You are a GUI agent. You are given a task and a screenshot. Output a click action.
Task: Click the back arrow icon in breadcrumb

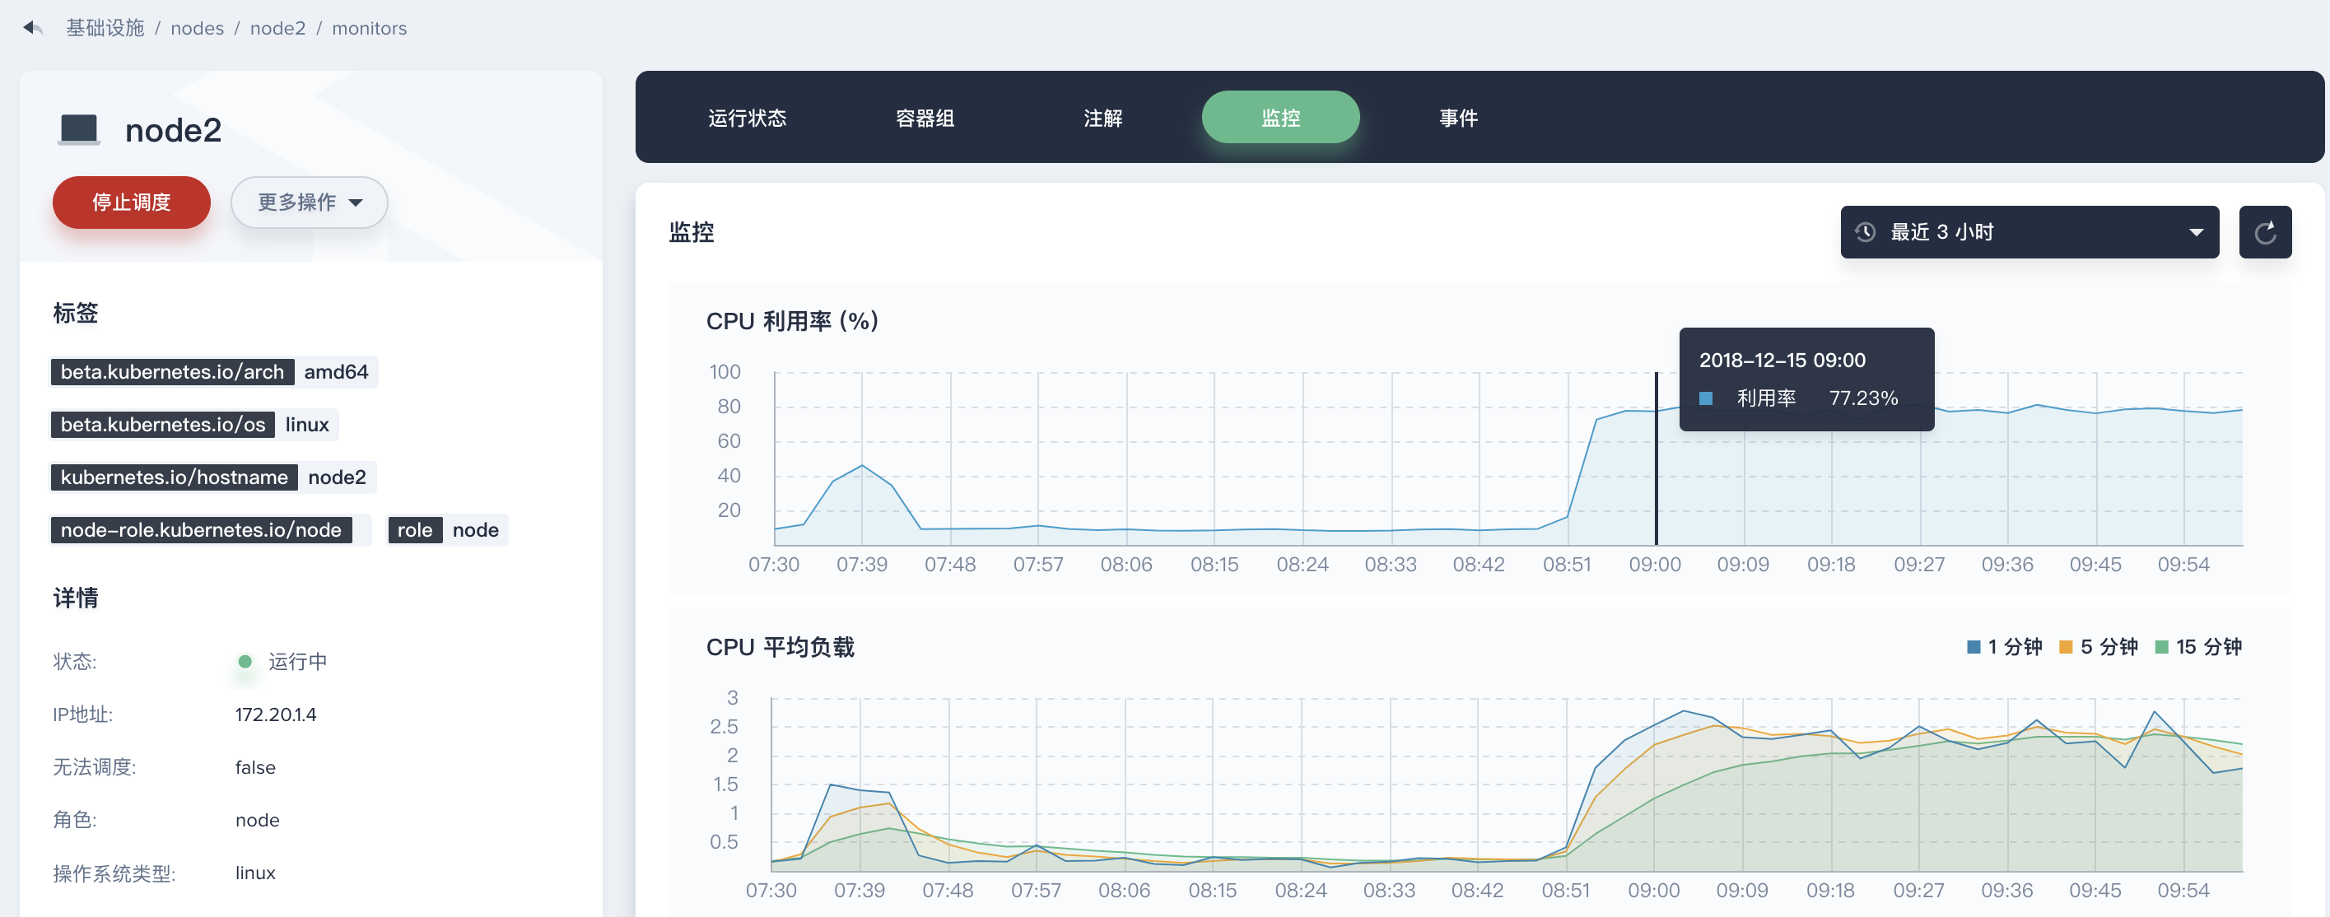(33, 28)
